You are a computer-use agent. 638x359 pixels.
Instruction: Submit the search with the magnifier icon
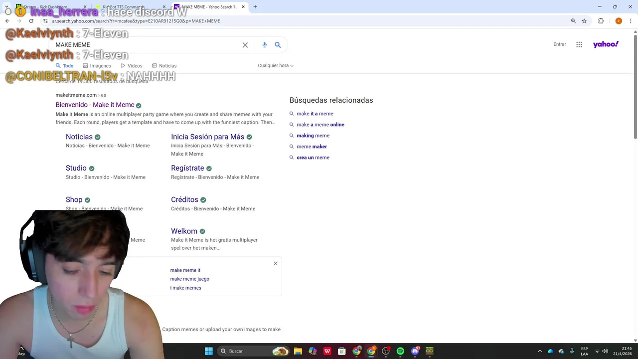coord(278,45)
